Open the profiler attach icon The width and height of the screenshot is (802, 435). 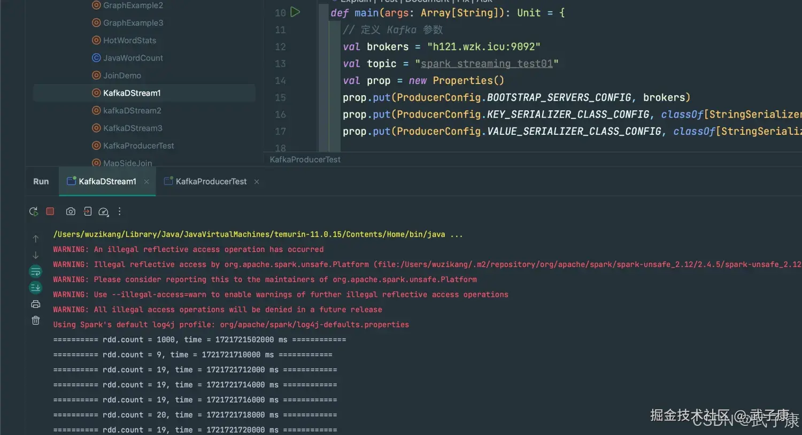coord(104,212)
